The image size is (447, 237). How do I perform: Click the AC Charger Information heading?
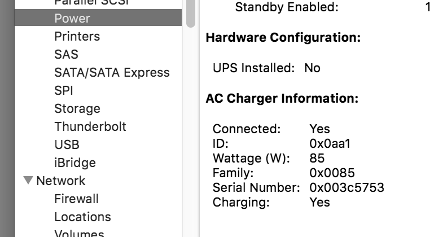(282, 98)
